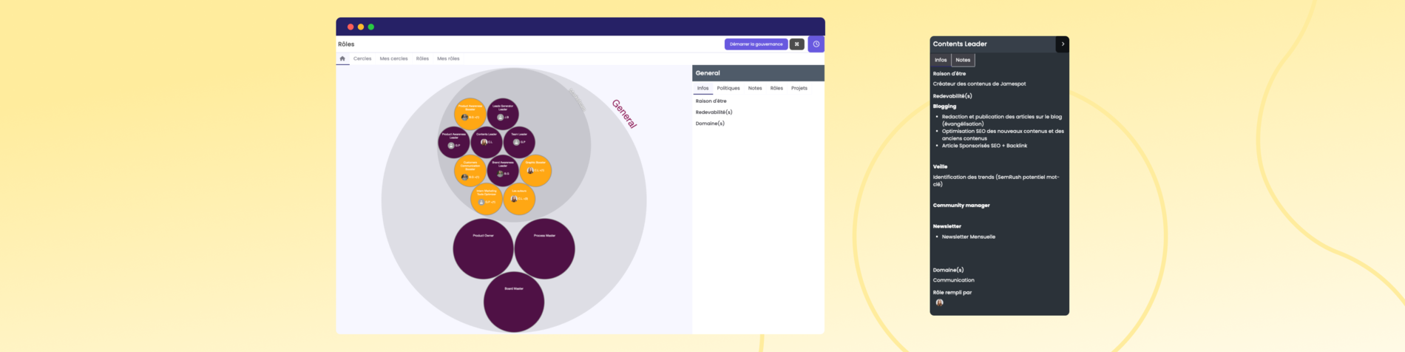Image resolution: width=1405 pixels, height=352 pixels.
Task: Click Raison d'être in General panel
Action: point(711,101)
